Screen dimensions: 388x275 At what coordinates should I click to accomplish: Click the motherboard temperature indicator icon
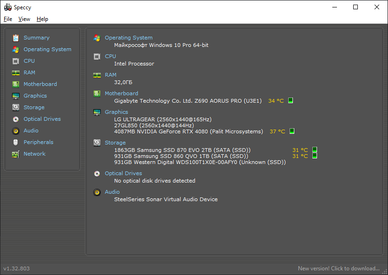(291, 100)
